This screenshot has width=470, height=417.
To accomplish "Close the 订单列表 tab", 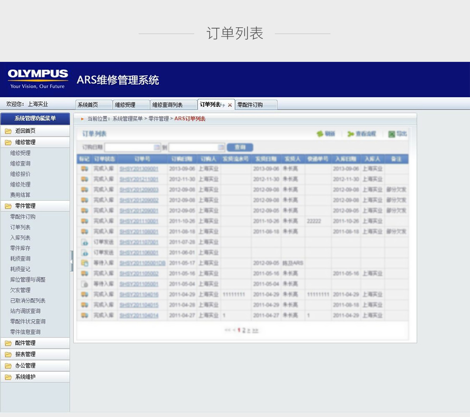I will click(230, 105).
